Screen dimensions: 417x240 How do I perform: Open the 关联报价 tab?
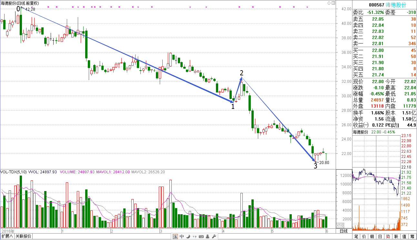23,236
